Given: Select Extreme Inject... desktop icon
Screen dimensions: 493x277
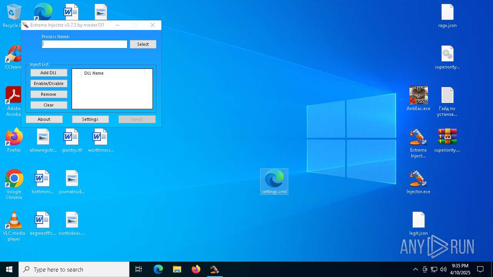Looking at the screenshot, I should [x=418, y=144].
